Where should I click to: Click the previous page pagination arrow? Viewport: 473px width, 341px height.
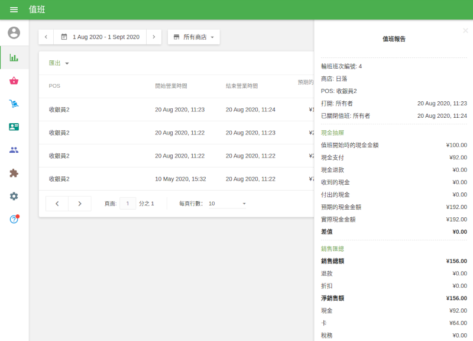[57, 203]
